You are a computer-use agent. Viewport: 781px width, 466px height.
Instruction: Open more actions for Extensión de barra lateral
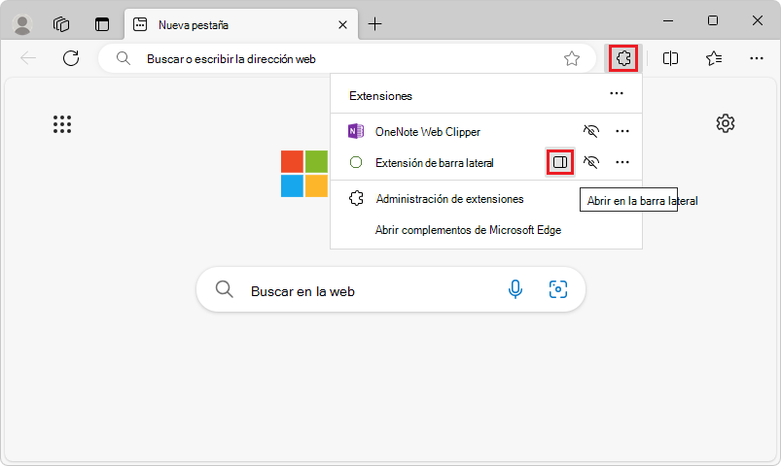coord(622,162)
